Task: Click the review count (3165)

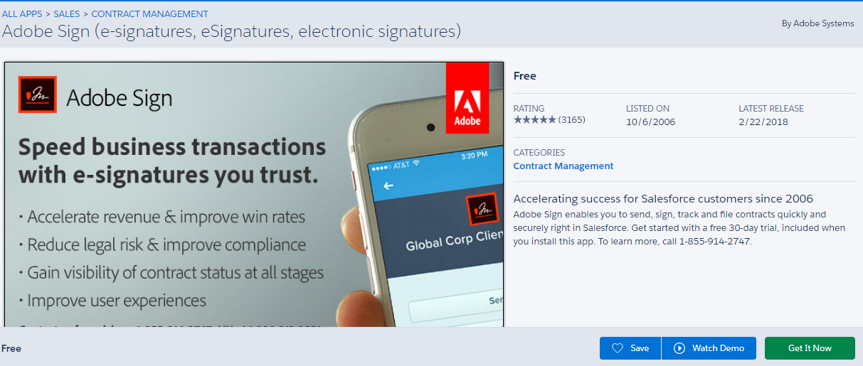Action: coord(572,119)
